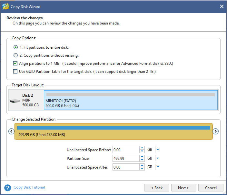
Task: Increase Unallocated Space After with up arrow
Action: click(142, 165)
